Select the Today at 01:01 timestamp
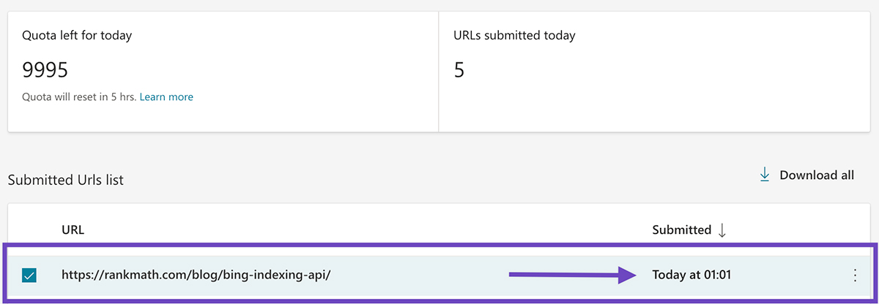This screenshot has width=879, height=304. pos(691,275)
